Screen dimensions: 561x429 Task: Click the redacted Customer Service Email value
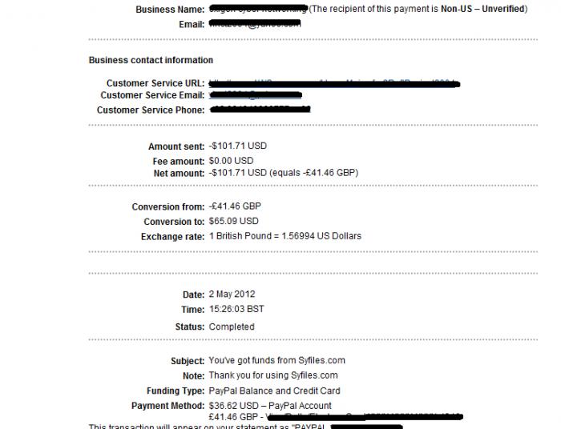255,95
